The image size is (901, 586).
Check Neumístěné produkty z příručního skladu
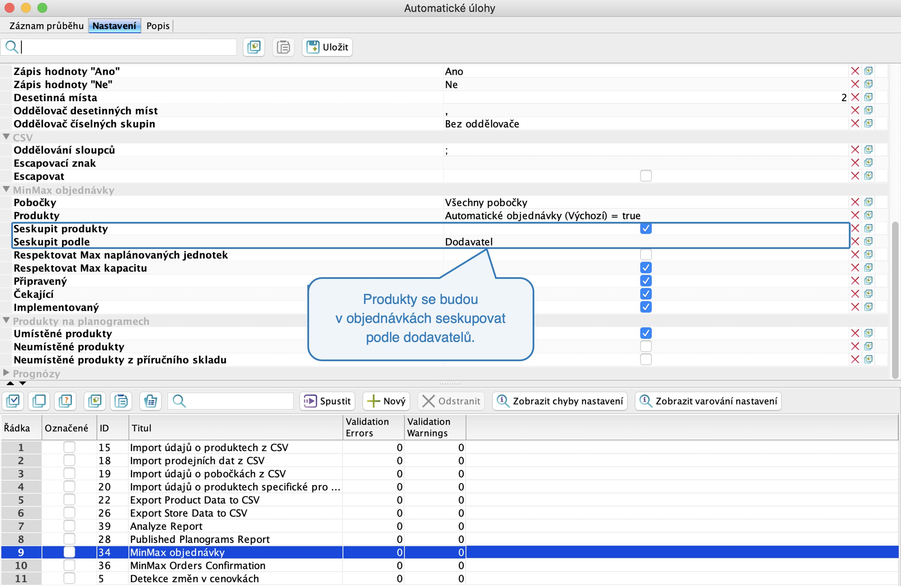tap(646, 359)
